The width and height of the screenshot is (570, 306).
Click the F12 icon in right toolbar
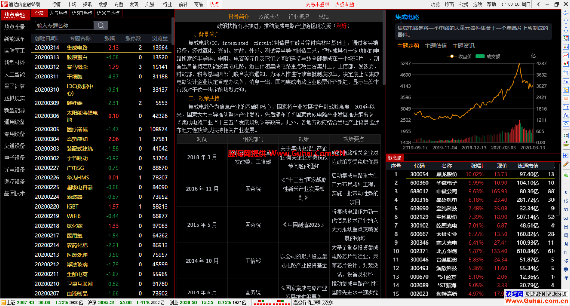click(566, 107)
